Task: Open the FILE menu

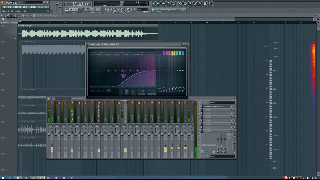Action: click(x=4, y=7)
